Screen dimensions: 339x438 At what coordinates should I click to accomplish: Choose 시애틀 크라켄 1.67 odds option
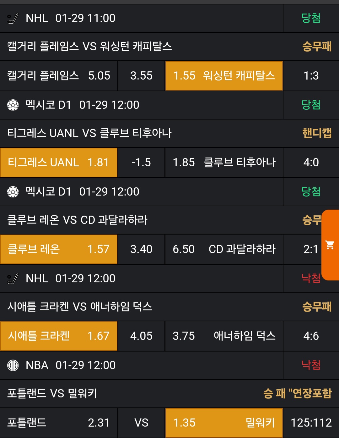point(59,336)
